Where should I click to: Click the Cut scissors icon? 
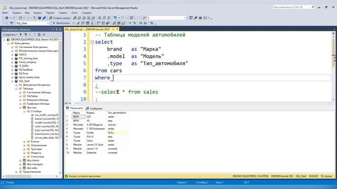[x=100, y=18]
